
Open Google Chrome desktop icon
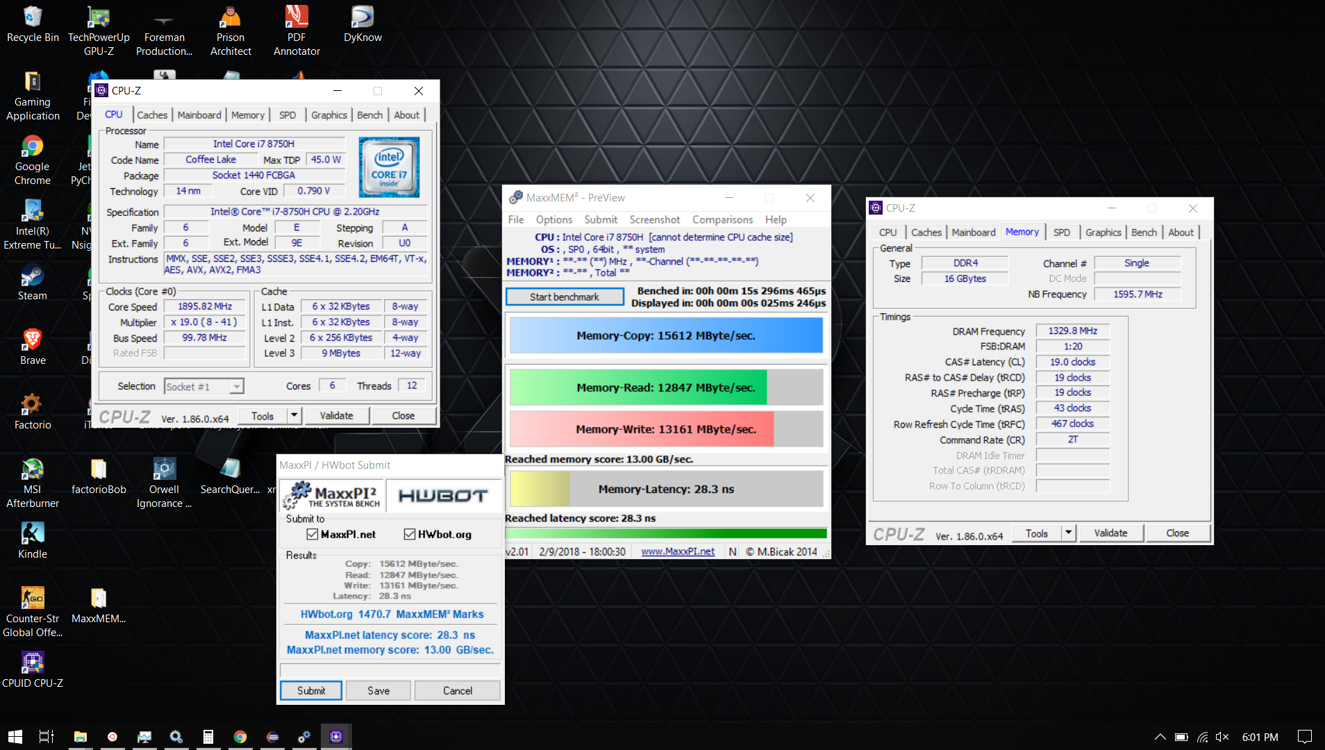coord(33,160)
